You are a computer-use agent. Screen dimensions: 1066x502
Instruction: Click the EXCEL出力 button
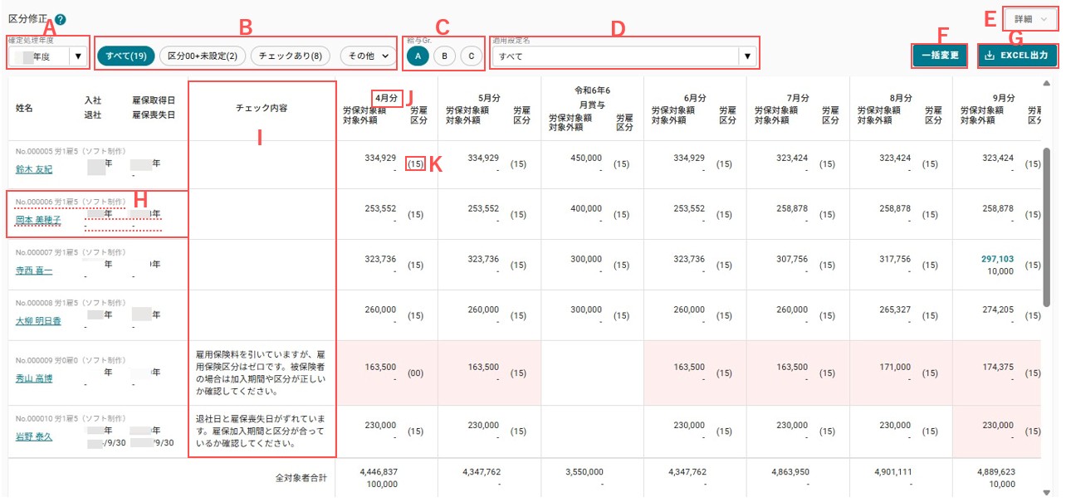[1018, 56]
